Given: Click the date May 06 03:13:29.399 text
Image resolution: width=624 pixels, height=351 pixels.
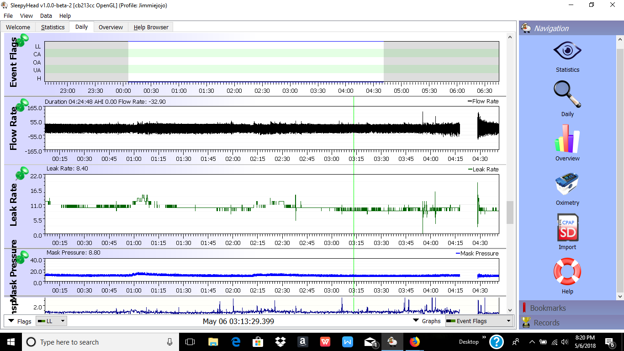Looking at the screenshot, I should pos(238,321).
